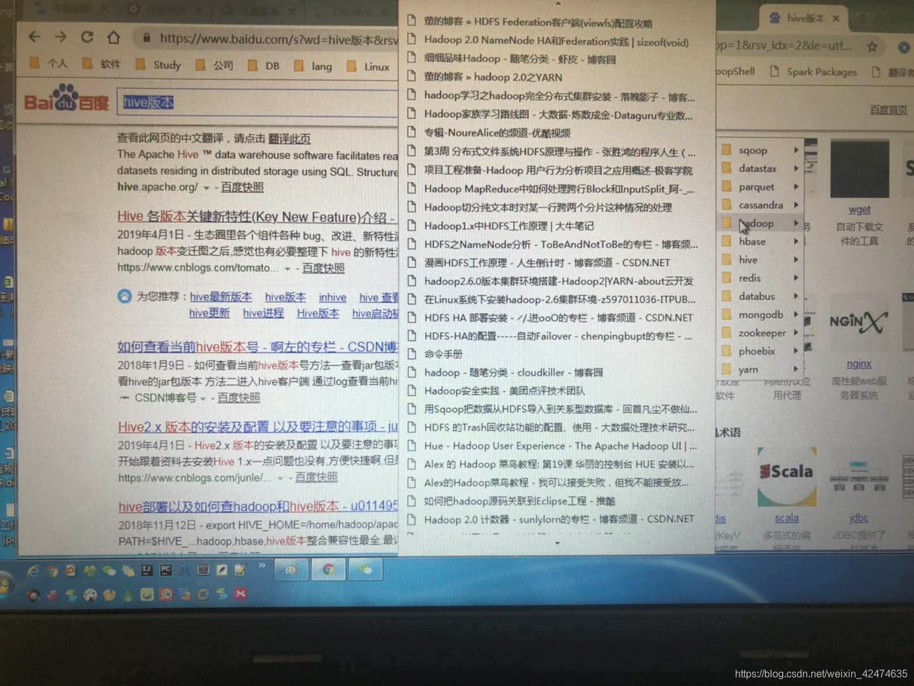The width and height of the screenshot is (914, 686).
Task: Open Hive2.x 版本的安装及配置 result link
Action: coord(258,426)
